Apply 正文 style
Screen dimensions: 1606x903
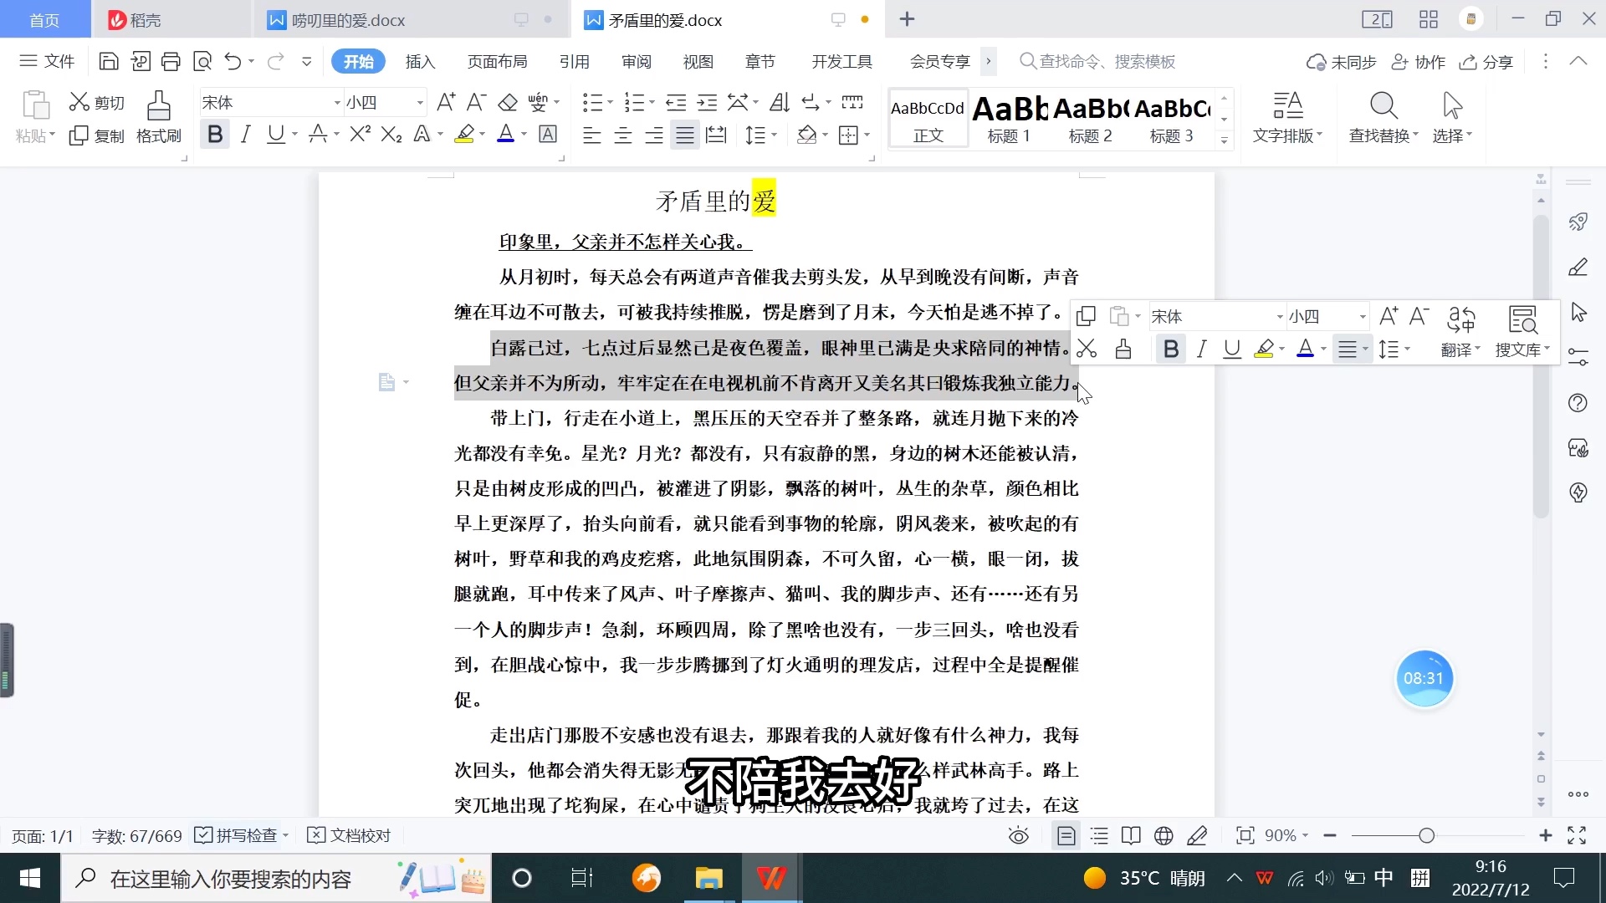tap(928, 118)
